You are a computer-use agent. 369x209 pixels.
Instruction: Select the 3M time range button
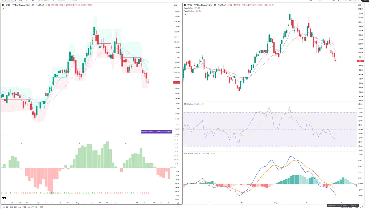pos(15,207)
